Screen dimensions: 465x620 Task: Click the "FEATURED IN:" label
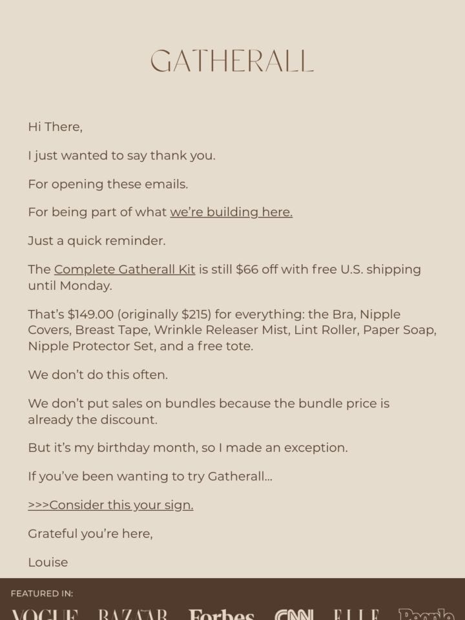pos(42,594)
